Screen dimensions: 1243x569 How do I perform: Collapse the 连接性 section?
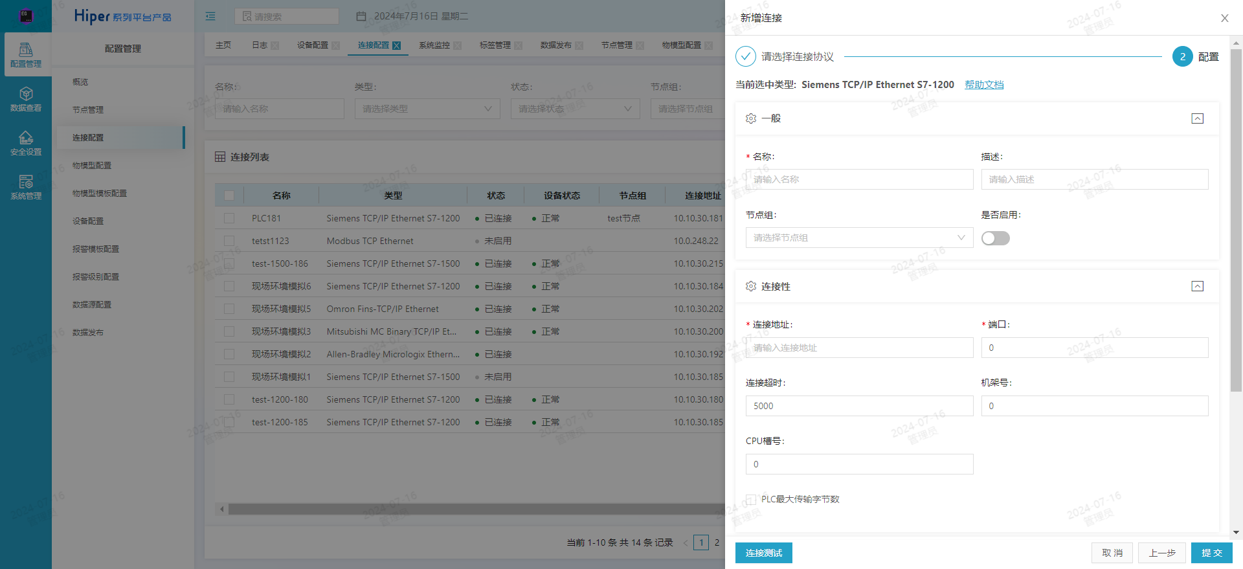click(1198, 286)
